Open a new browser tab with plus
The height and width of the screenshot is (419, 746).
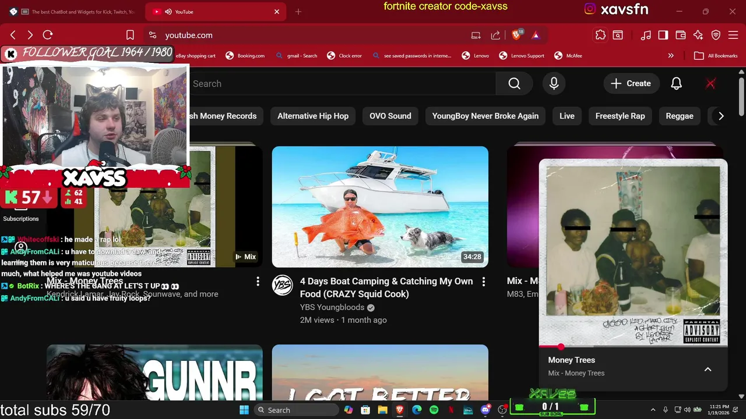(x=298, y=12)
